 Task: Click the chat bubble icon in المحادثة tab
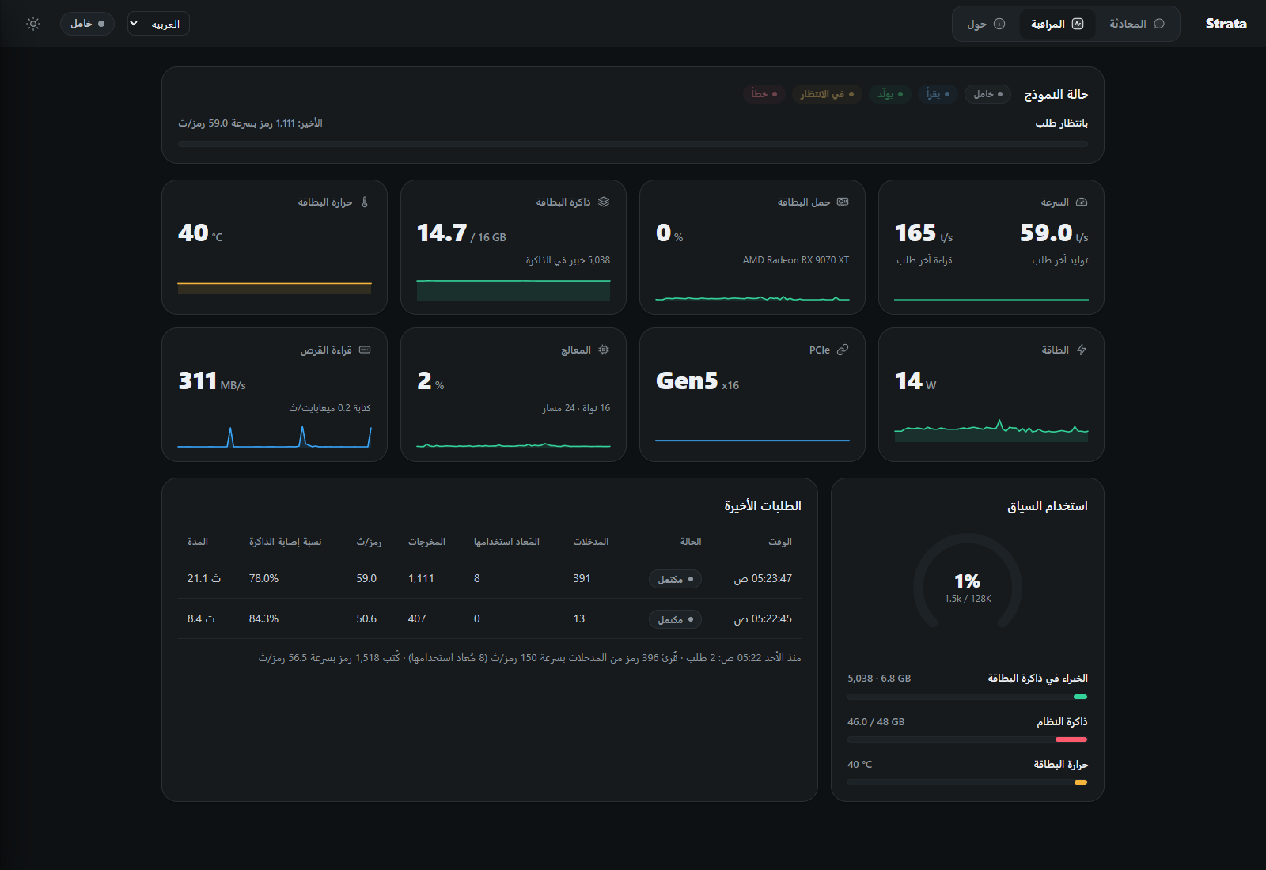coord(1159,24)
